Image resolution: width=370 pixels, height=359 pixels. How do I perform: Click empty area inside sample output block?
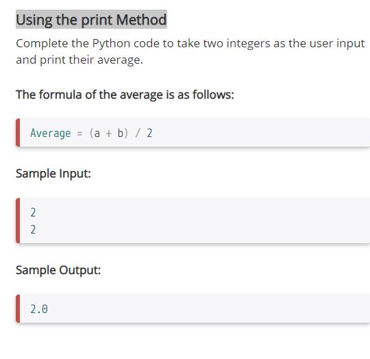pos(201,308)
